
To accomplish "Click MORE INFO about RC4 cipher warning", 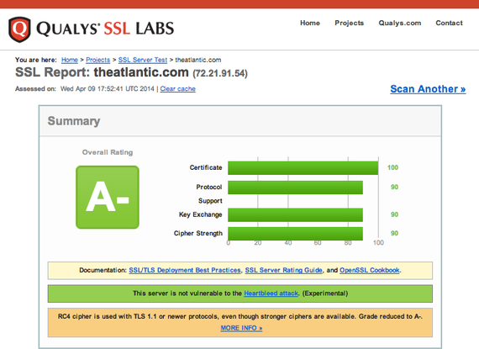I will pyautogui.click(x=241, y=328).
